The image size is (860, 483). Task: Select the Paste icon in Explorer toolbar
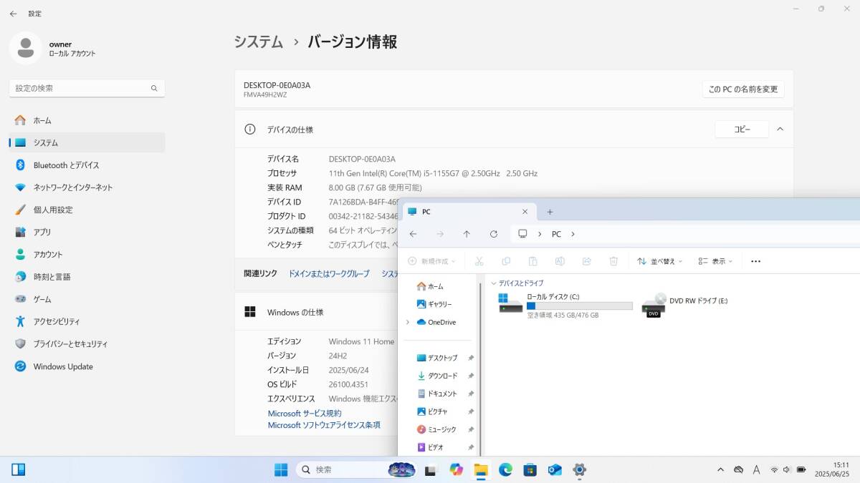click(x=533, y=261)
